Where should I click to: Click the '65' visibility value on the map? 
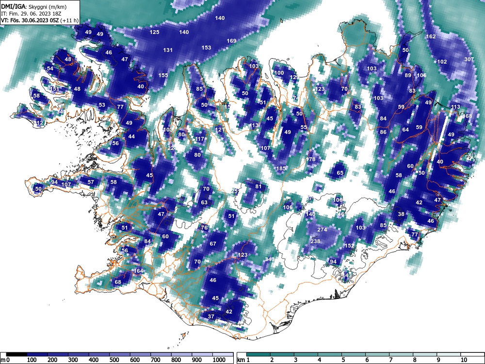click(x=340, y=173)
